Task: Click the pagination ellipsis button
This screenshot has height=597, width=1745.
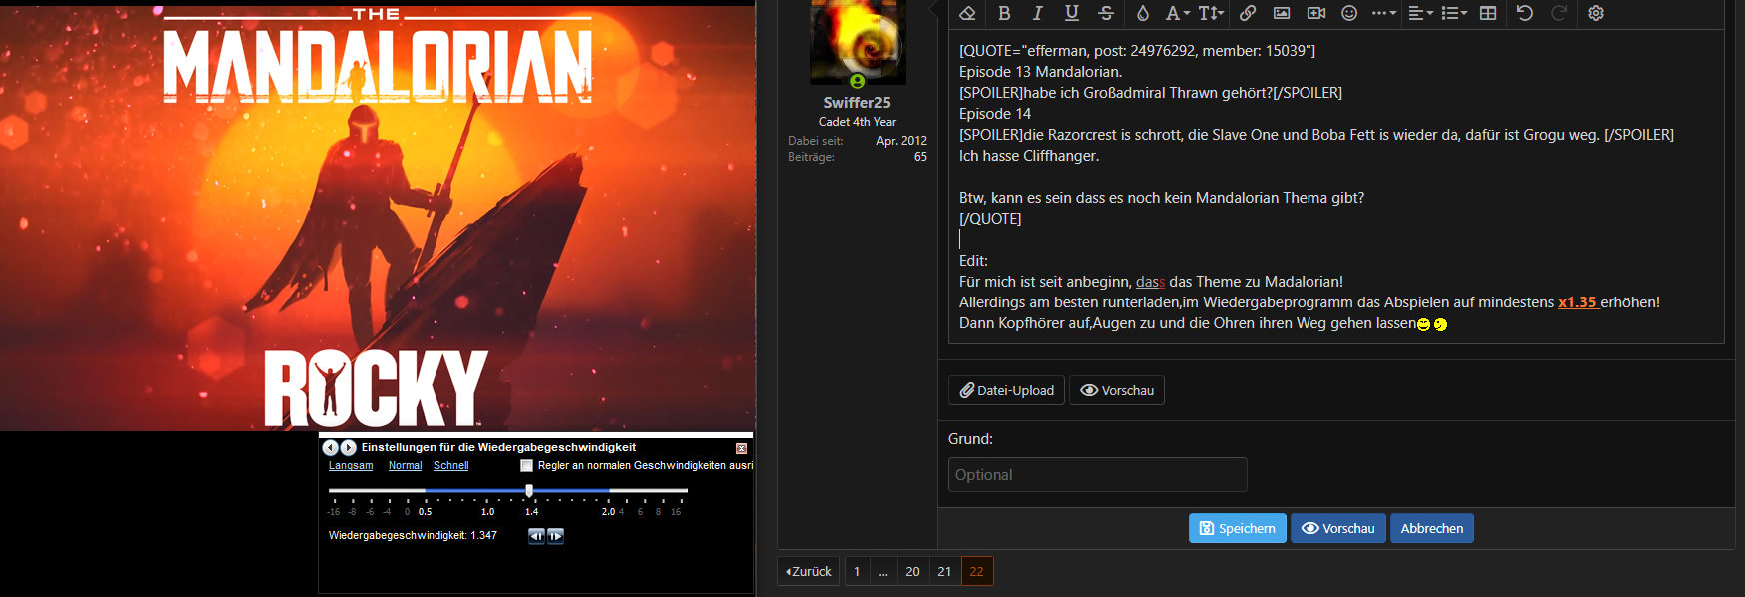Action: tap(883, 571)
